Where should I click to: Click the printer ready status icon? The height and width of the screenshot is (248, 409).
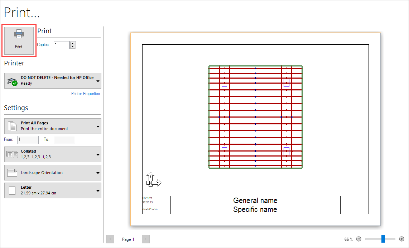click(12, 81)
